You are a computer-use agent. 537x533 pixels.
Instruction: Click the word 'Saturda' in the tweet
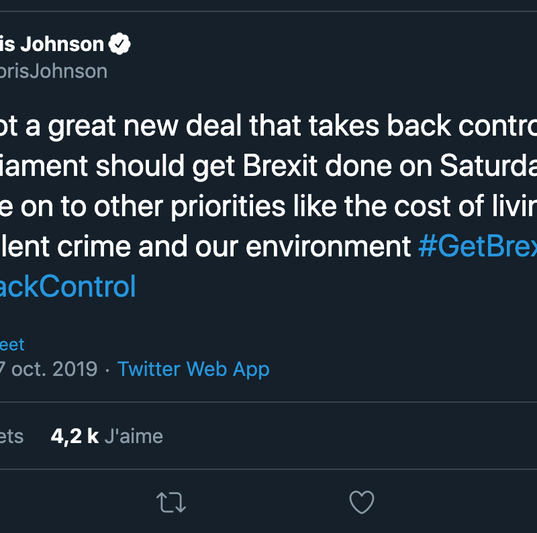[x=480, y=167]
